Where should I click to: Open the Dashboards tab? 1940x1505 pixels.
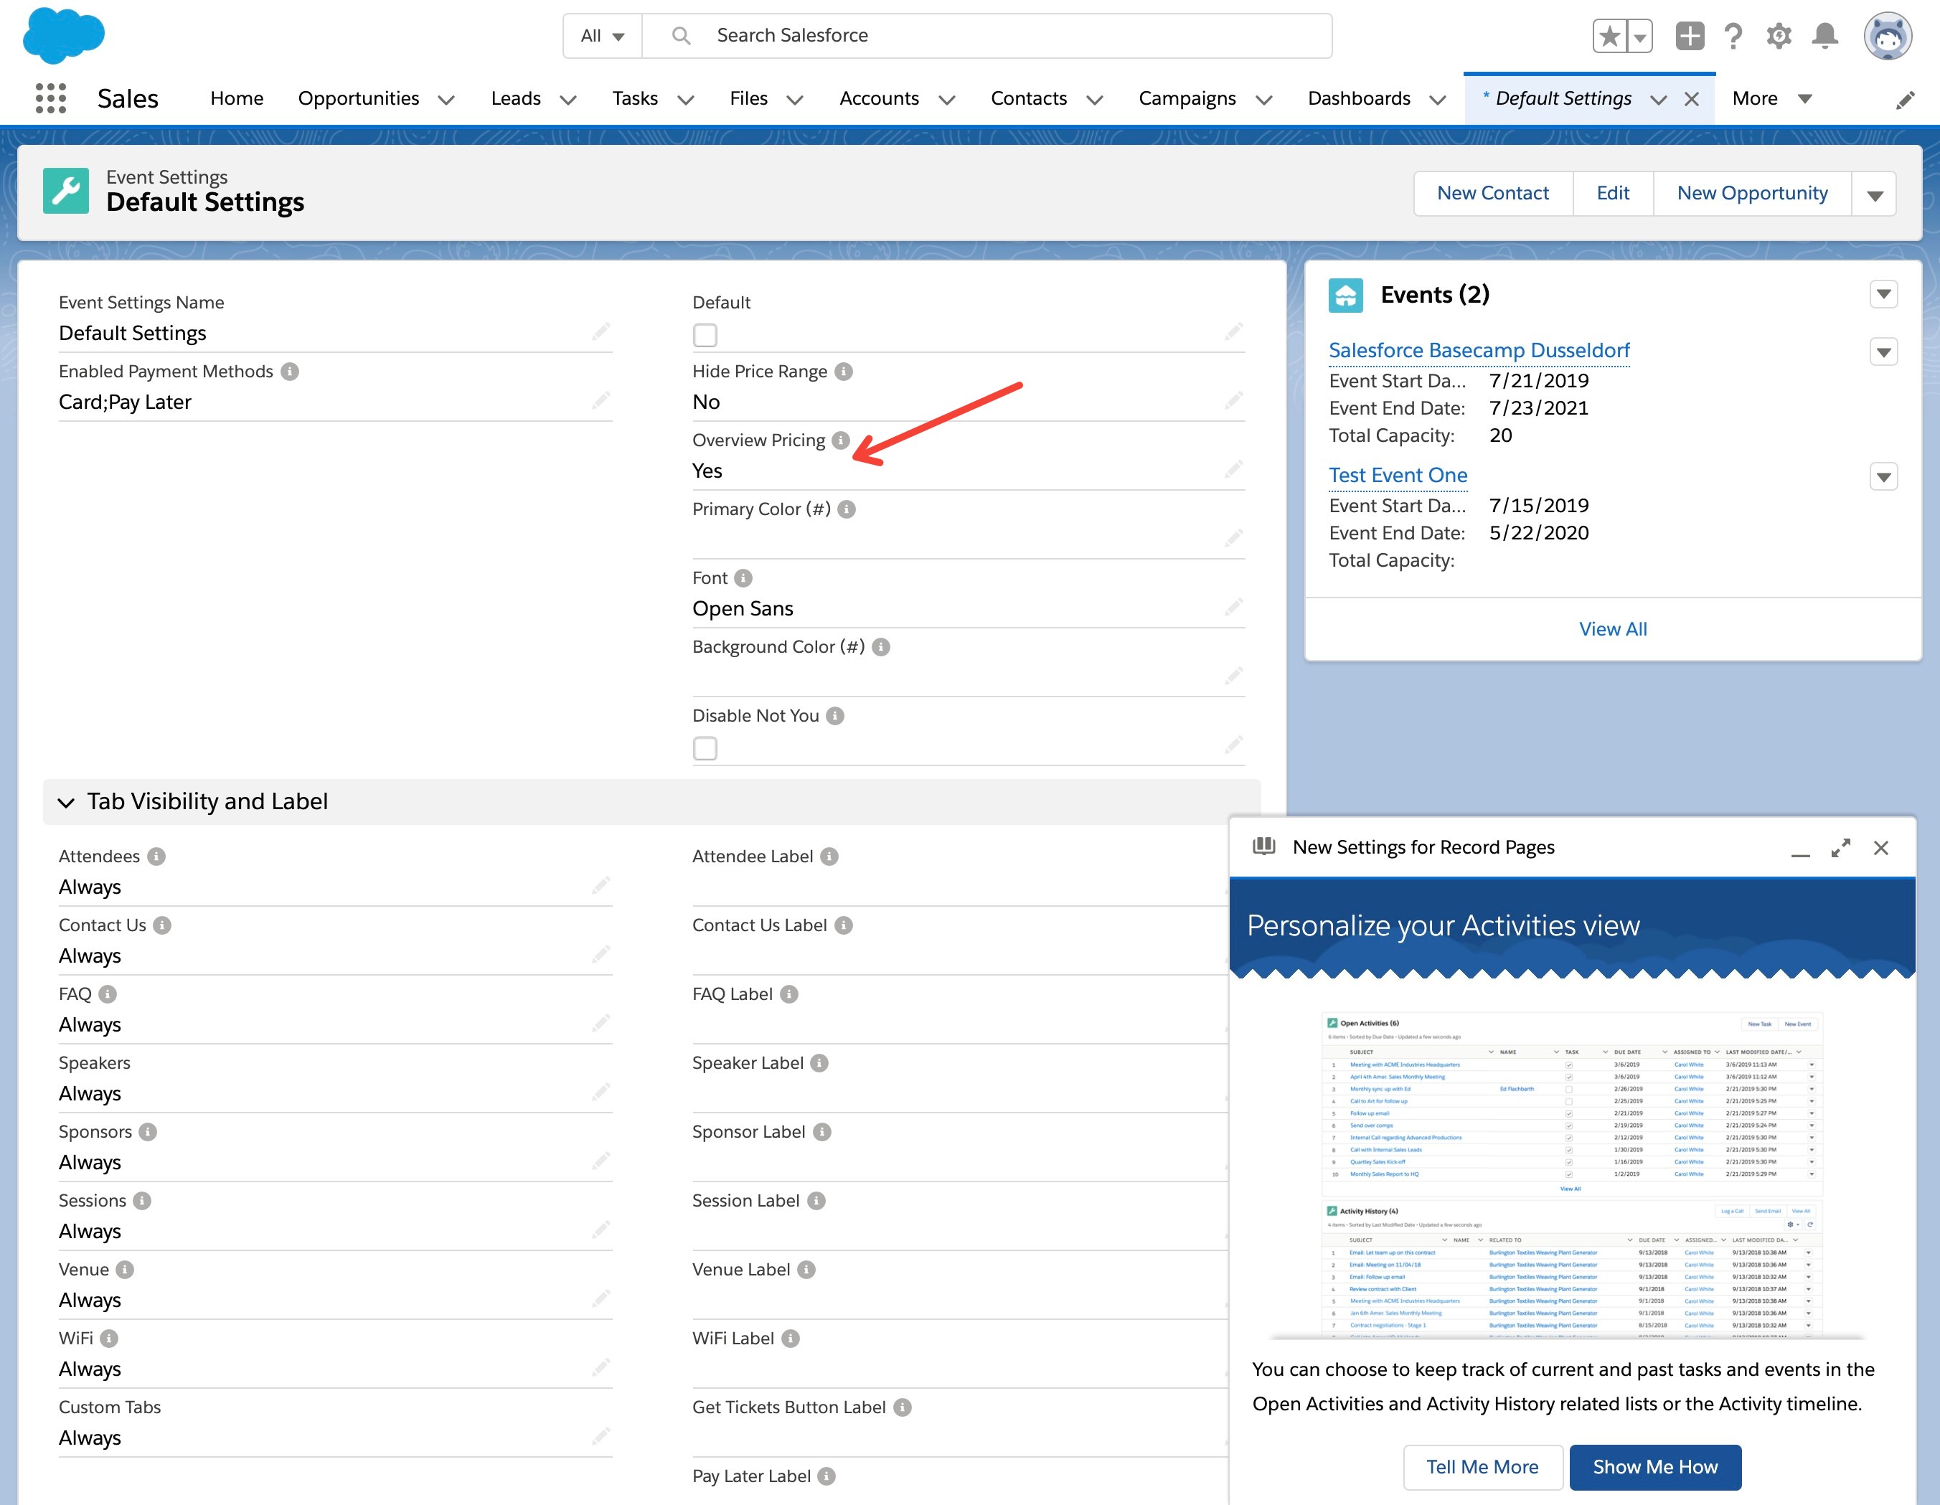point(1359,98)
